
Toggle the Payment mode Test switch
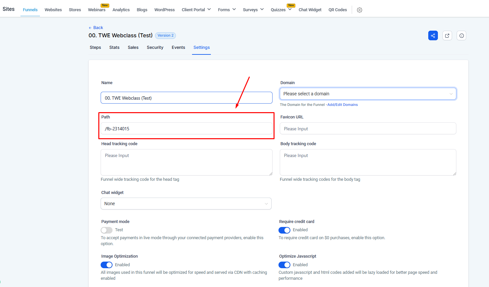click(107, 230)
